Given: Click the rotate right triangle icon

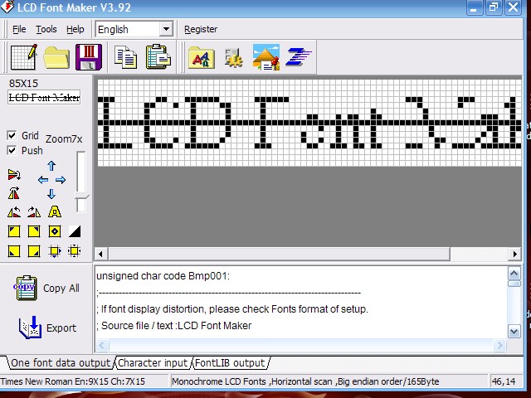Looking at the screenshot, I should point(34,212).
